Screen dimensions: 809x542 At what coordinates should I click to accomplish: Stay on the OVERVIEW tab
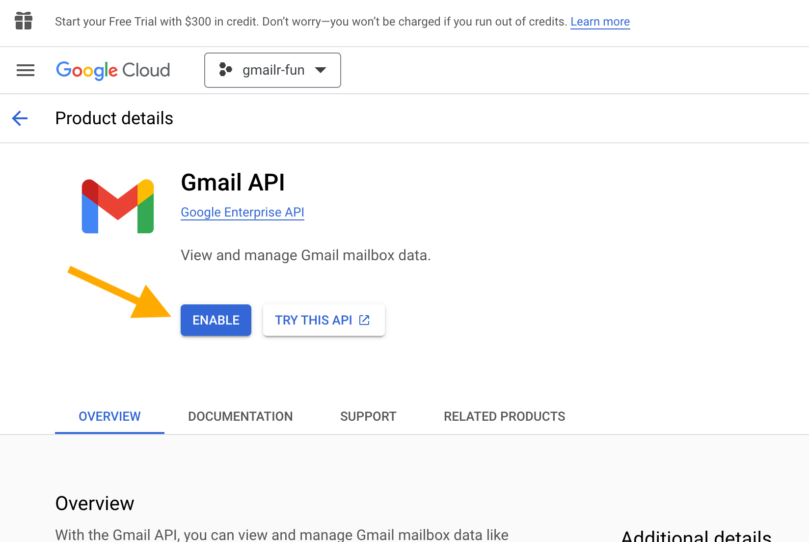pyautogui.click(x=109, y=416)
